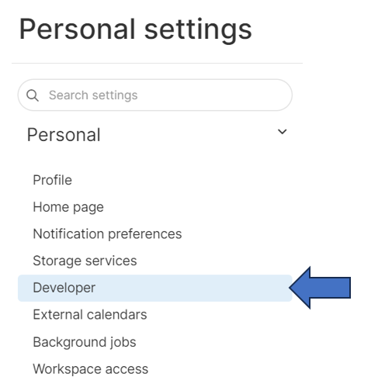This screenshot has width=392, height=387.
Task: Click the Search settings placeholder text
Action: pos(93,95)
